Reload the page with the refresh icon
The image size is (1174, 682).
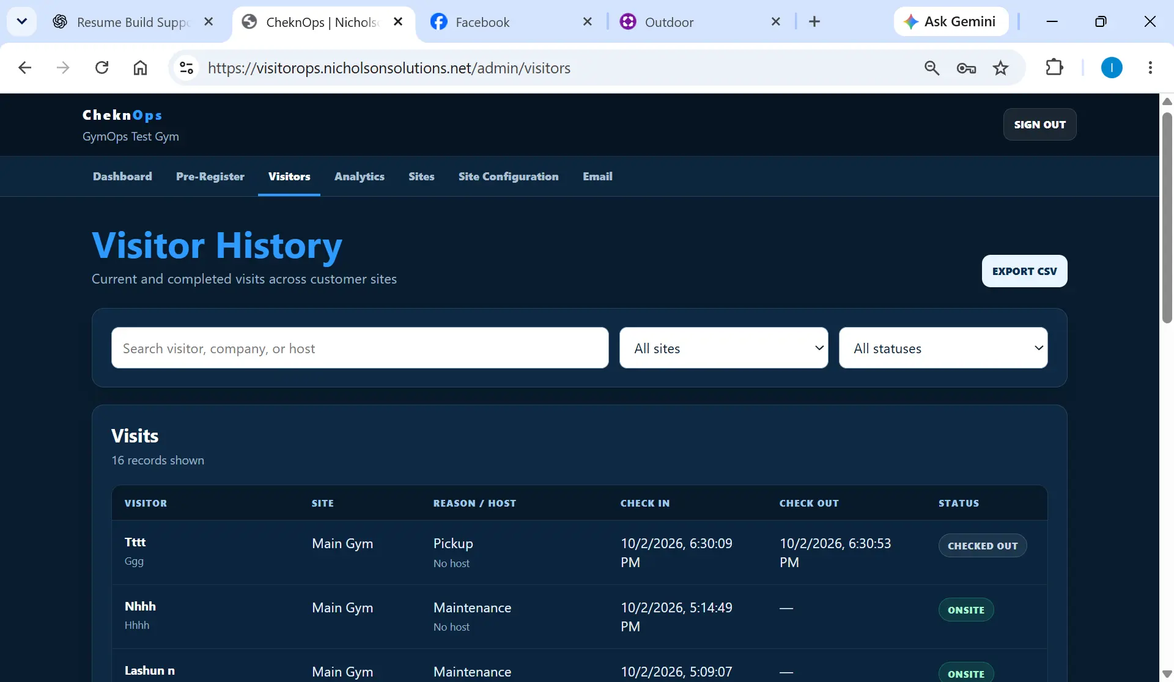[x=102, y=68]
